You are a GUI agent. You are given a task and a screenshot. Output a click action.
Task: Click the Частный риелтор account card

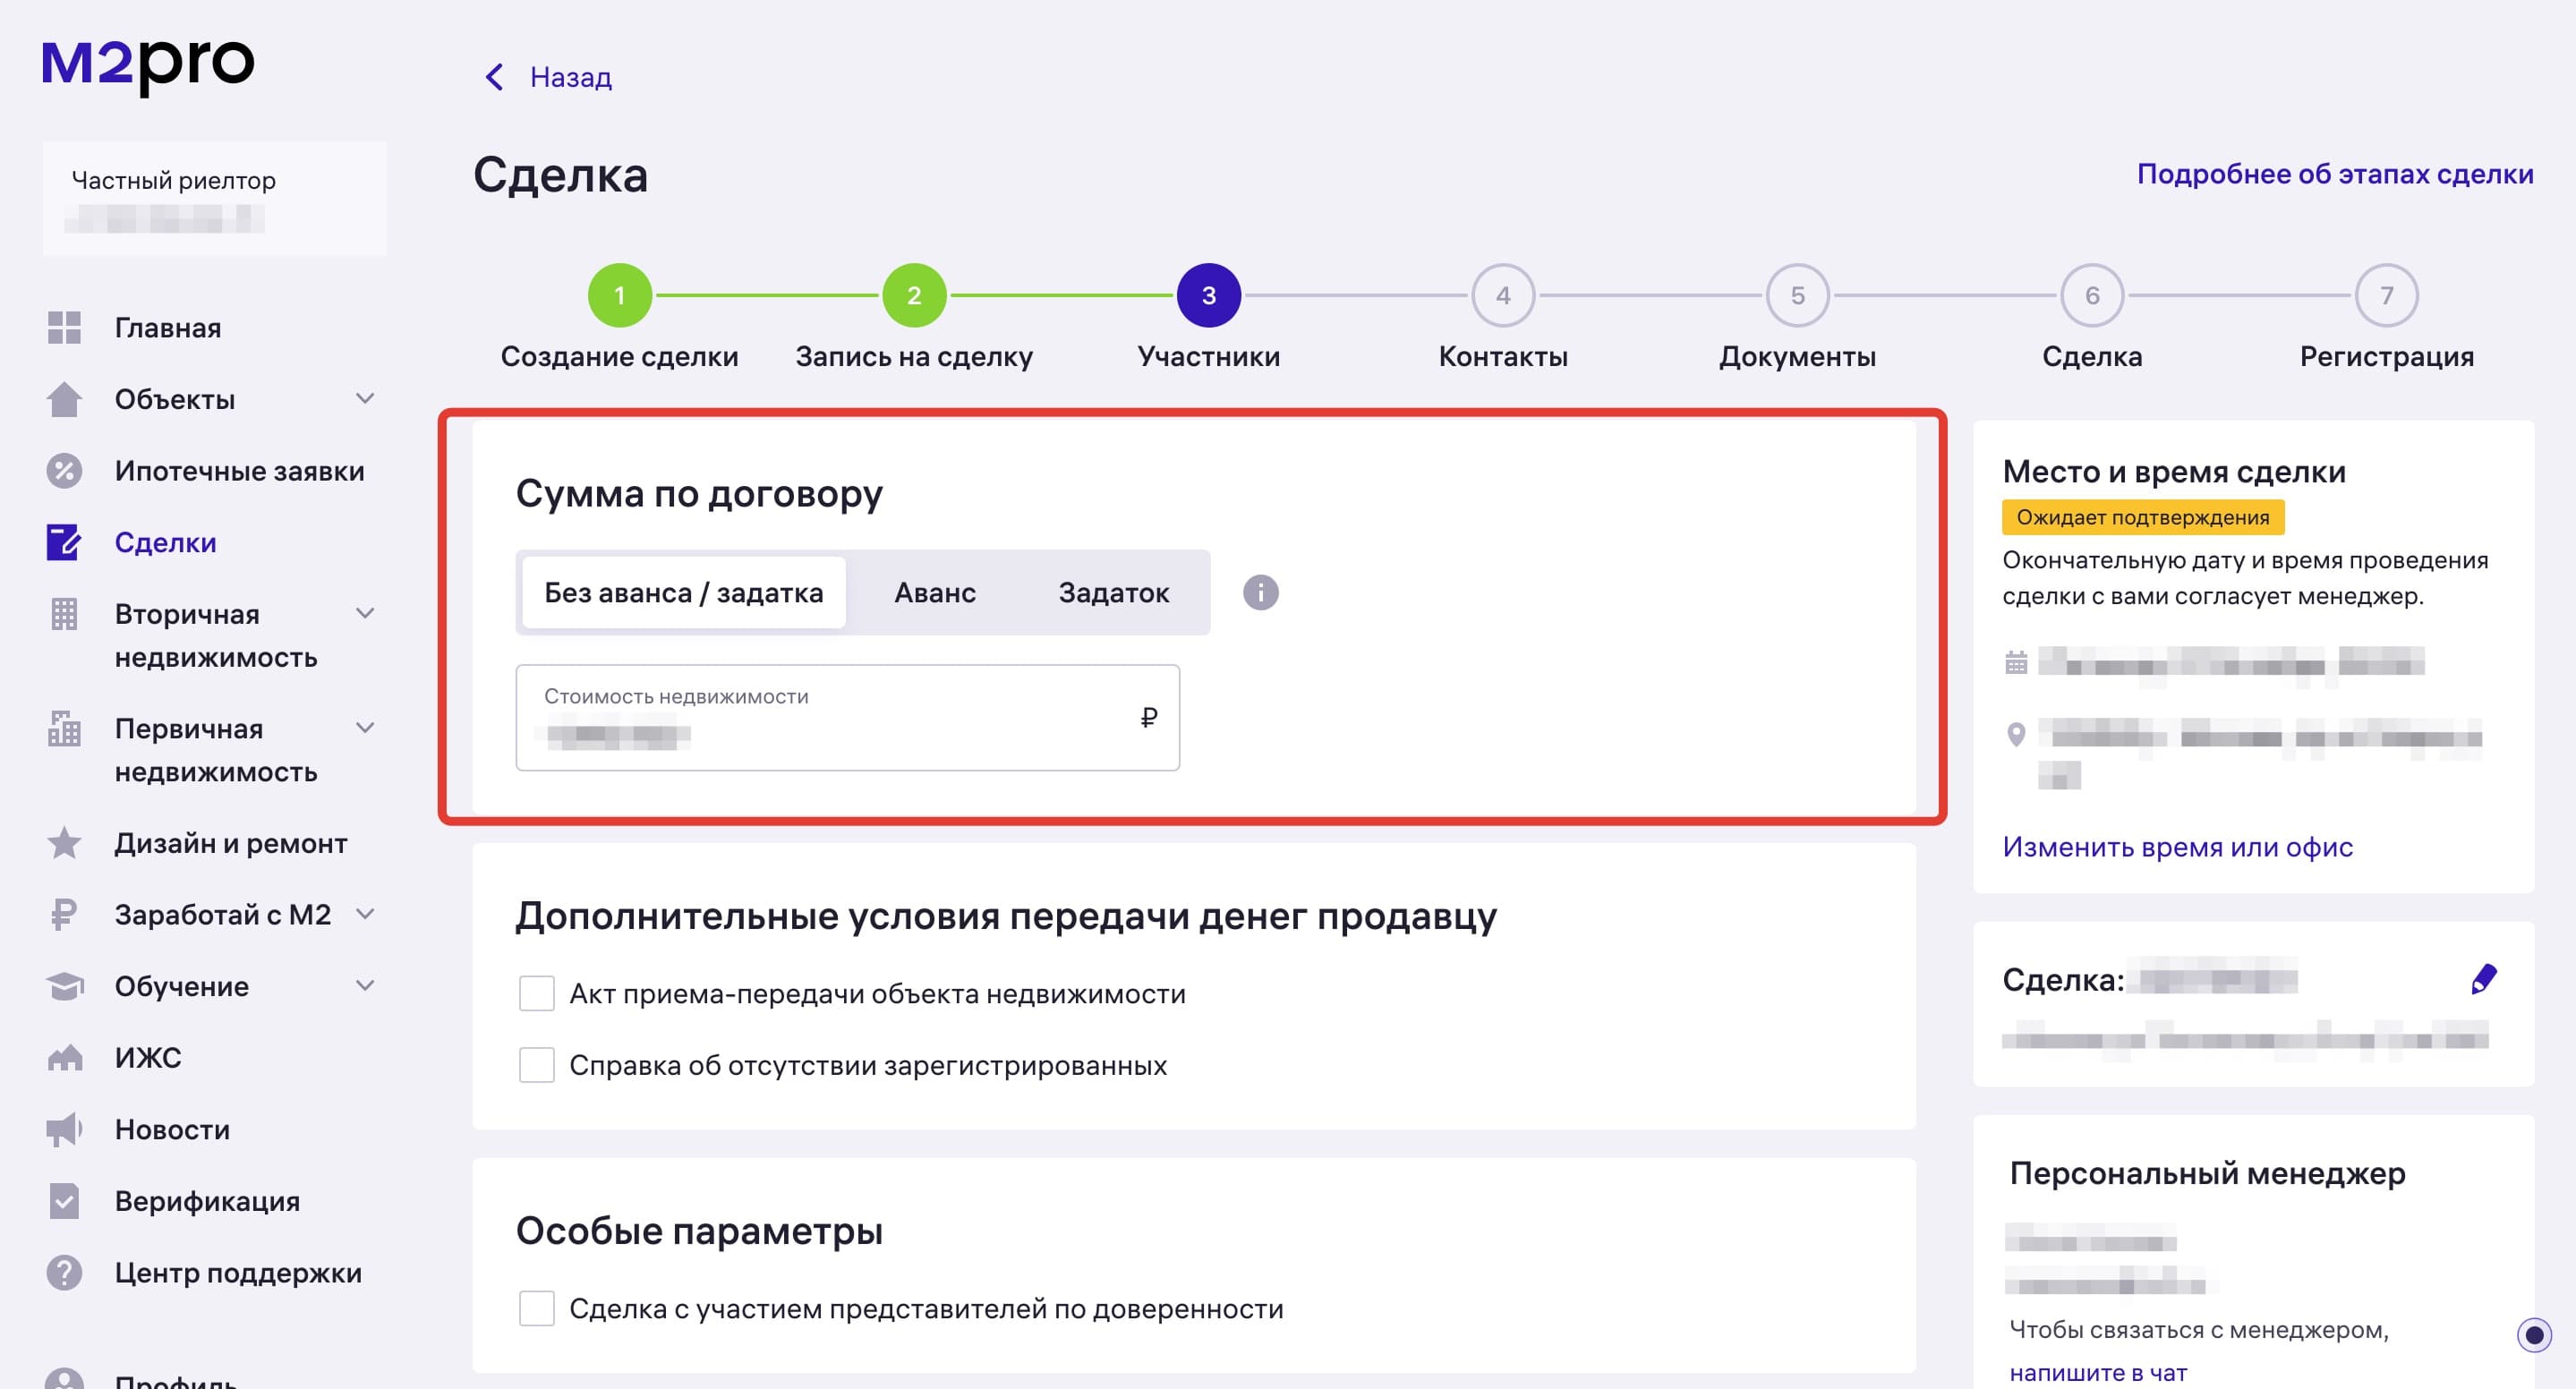pyautogui.click(x=214, y=198)
